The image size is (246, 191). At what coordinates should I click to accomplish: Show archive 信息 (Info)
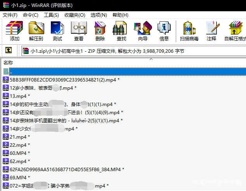point(164,31)
